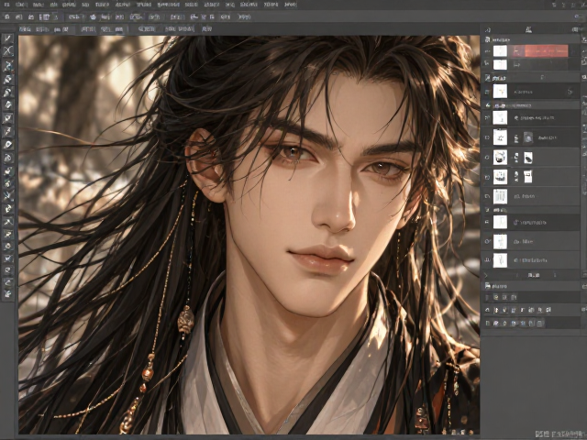
Task: Click the first icon in the options bar
Action: tap(6, 16)
